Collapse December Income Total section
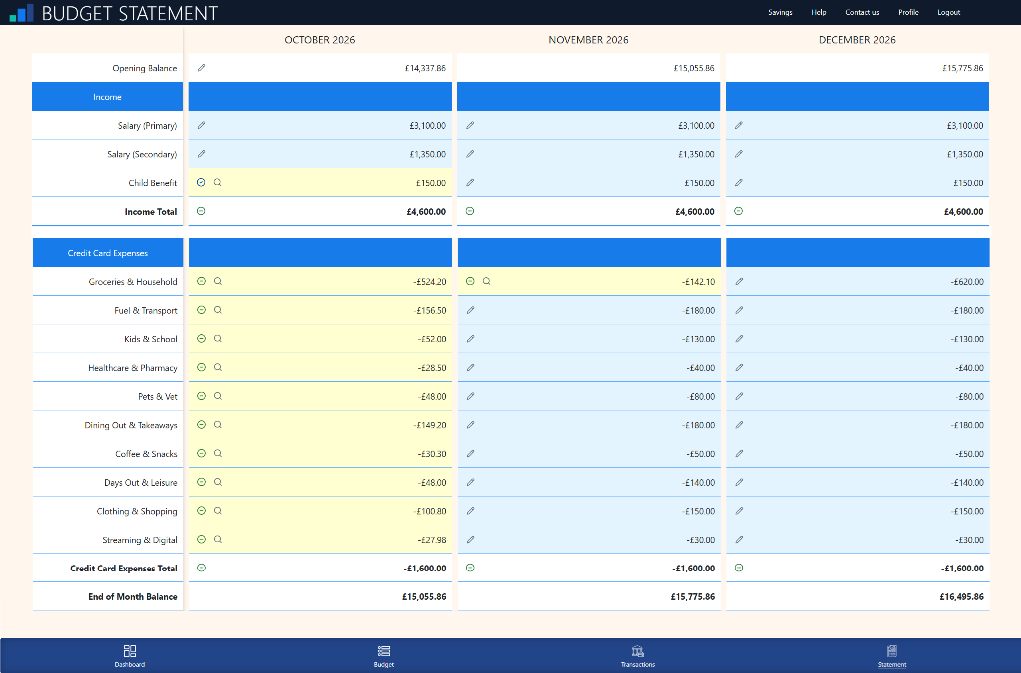1021x673 pixels. coord(738,211)
